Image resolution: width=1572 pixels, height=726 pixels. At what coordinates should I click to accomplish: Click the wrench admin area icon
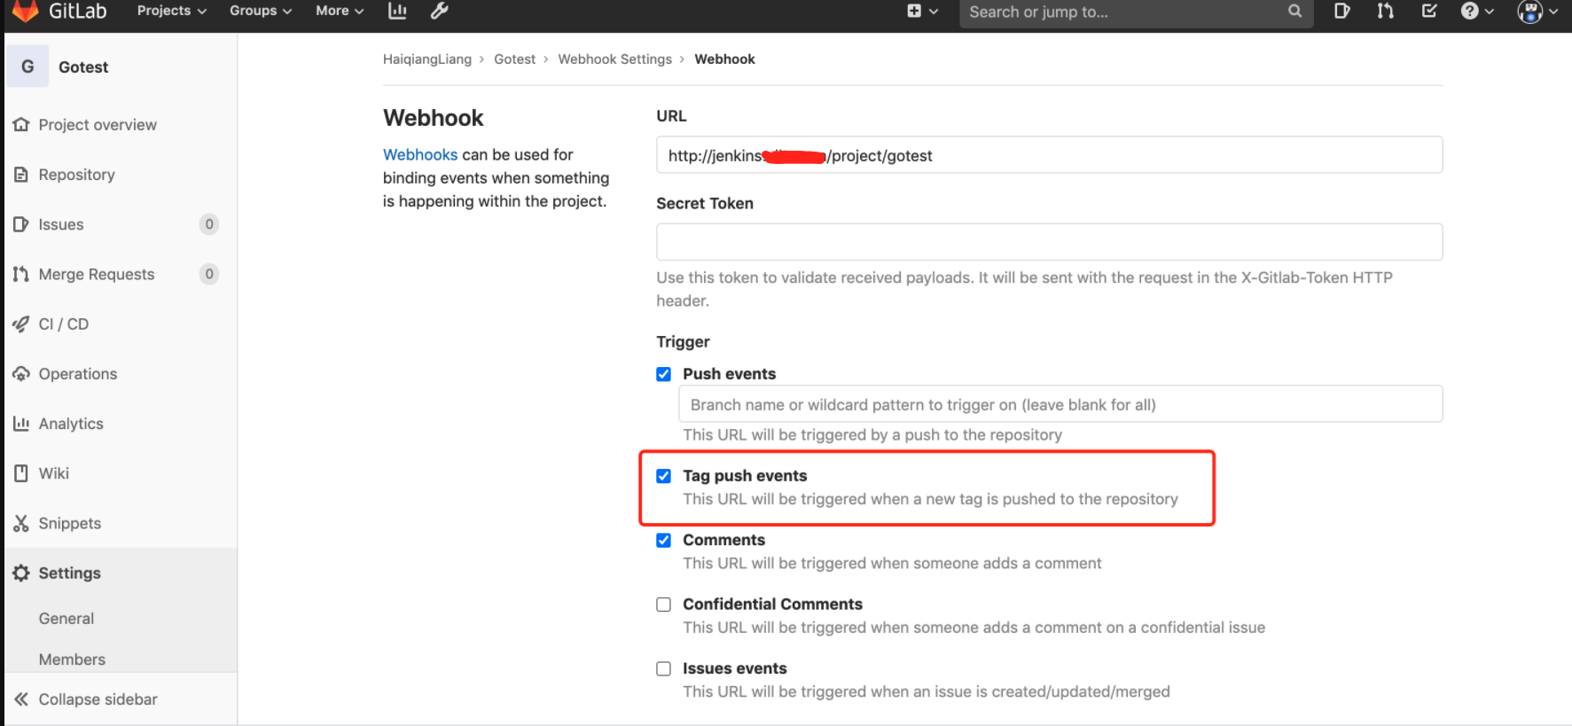point(439,11)
